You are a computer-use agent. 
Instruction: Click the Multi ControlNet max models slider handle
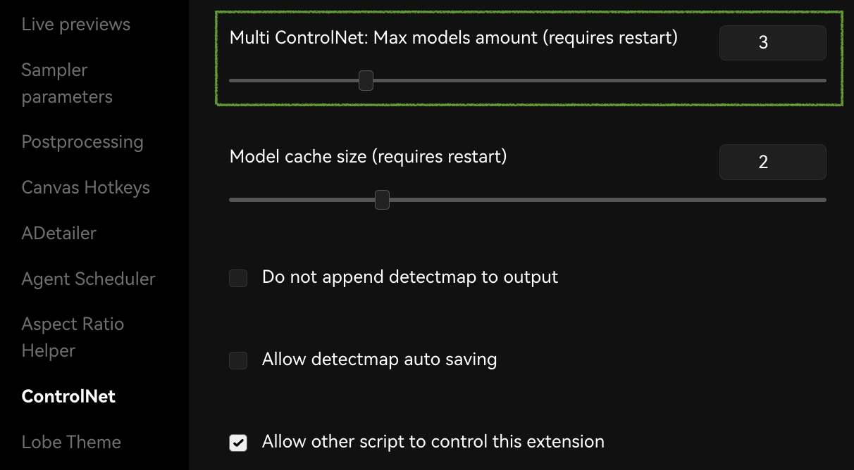tap(366, 81)
